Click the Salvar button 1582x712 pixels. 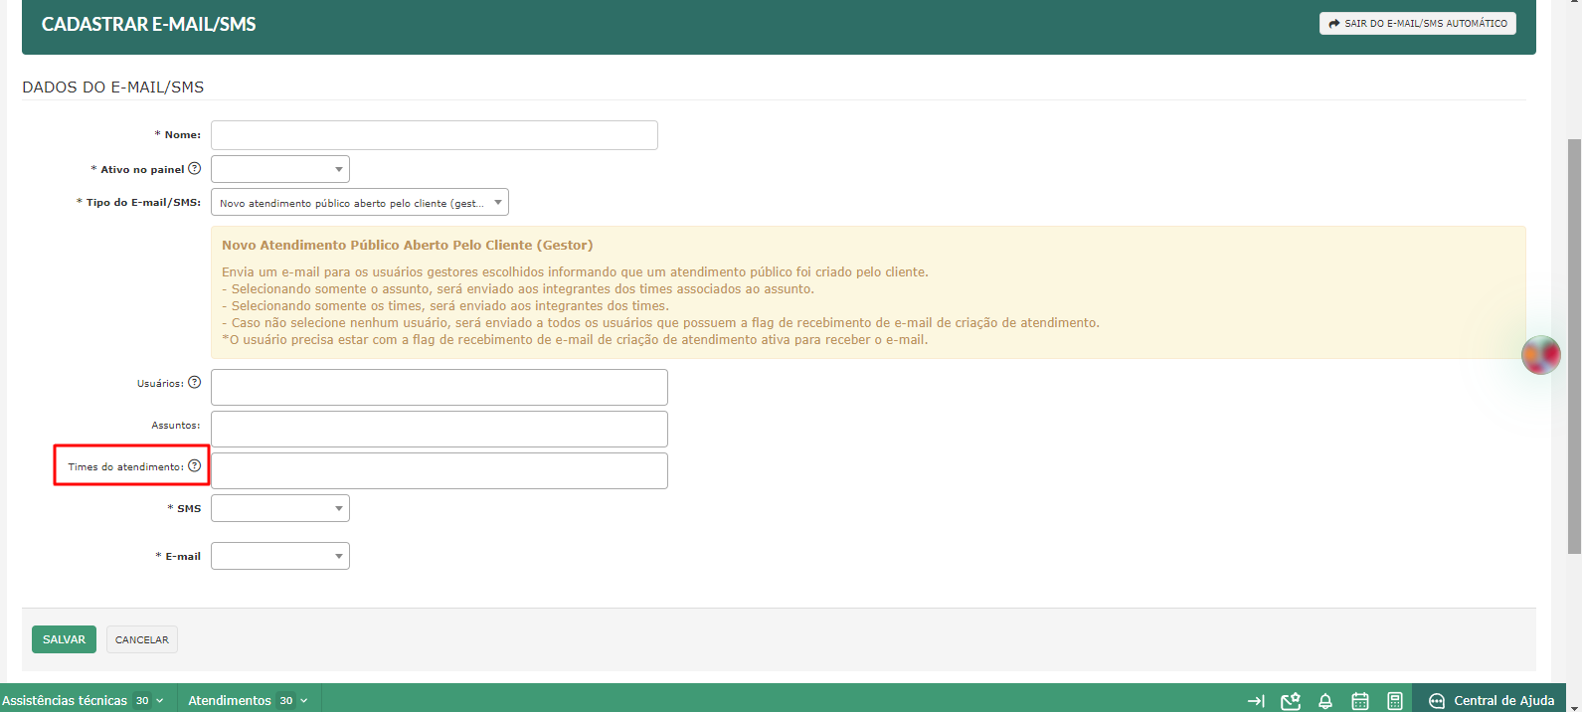point(64,639)
